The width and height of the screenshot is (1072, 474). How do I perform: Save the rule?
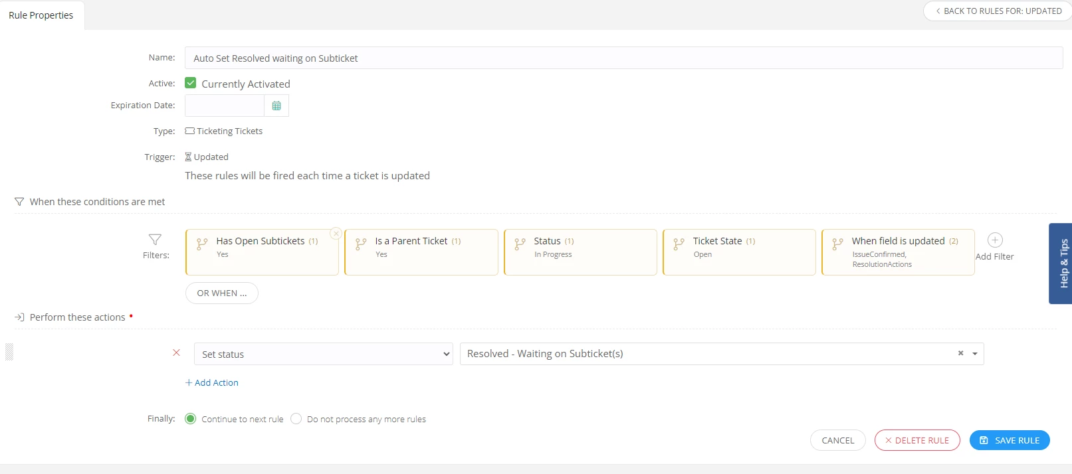(1010, 440)
